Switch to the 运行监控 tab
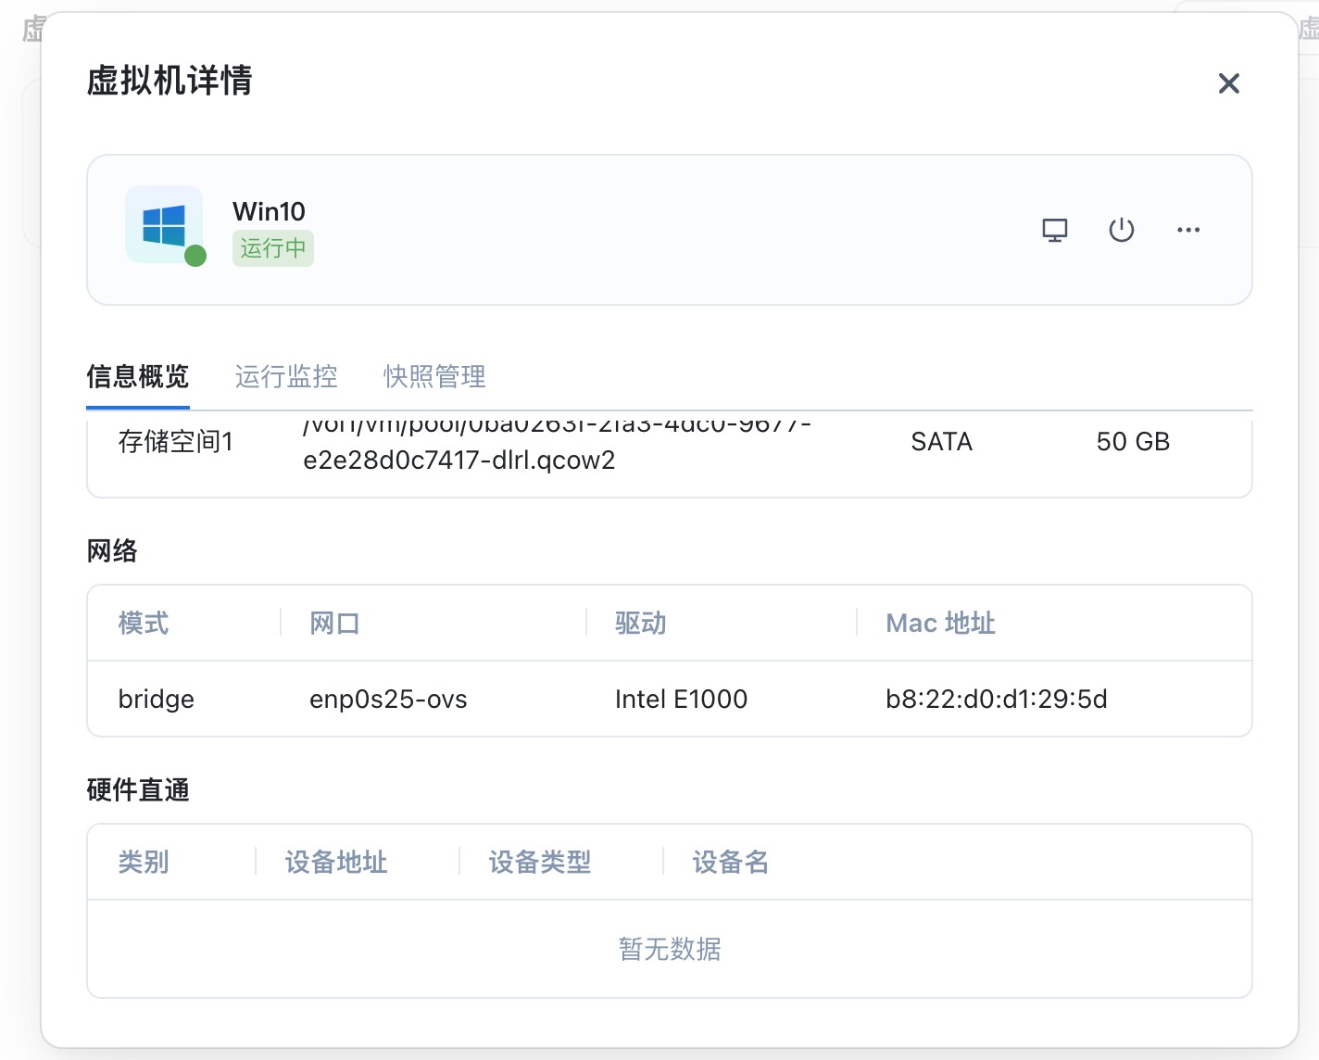This screenshot has height=1060, width=1319. pyautogui.click(x=286, y=376)
